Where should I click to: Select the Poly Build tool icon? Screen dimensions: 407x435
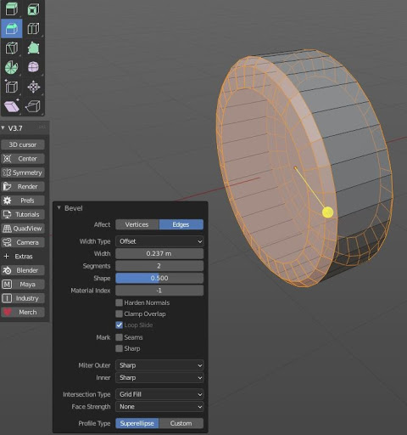point(33,48)
